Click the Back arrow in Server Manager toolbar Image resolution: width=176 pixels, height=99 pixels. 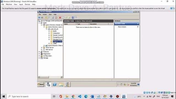[x=39, y=18]
